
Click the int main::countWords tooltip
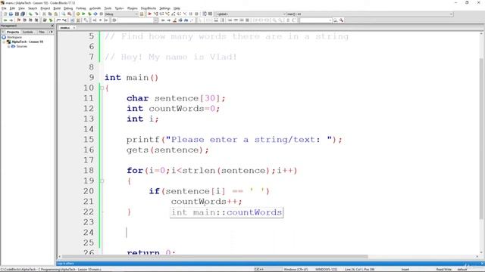pyautogui.click(x=227, y=212)
